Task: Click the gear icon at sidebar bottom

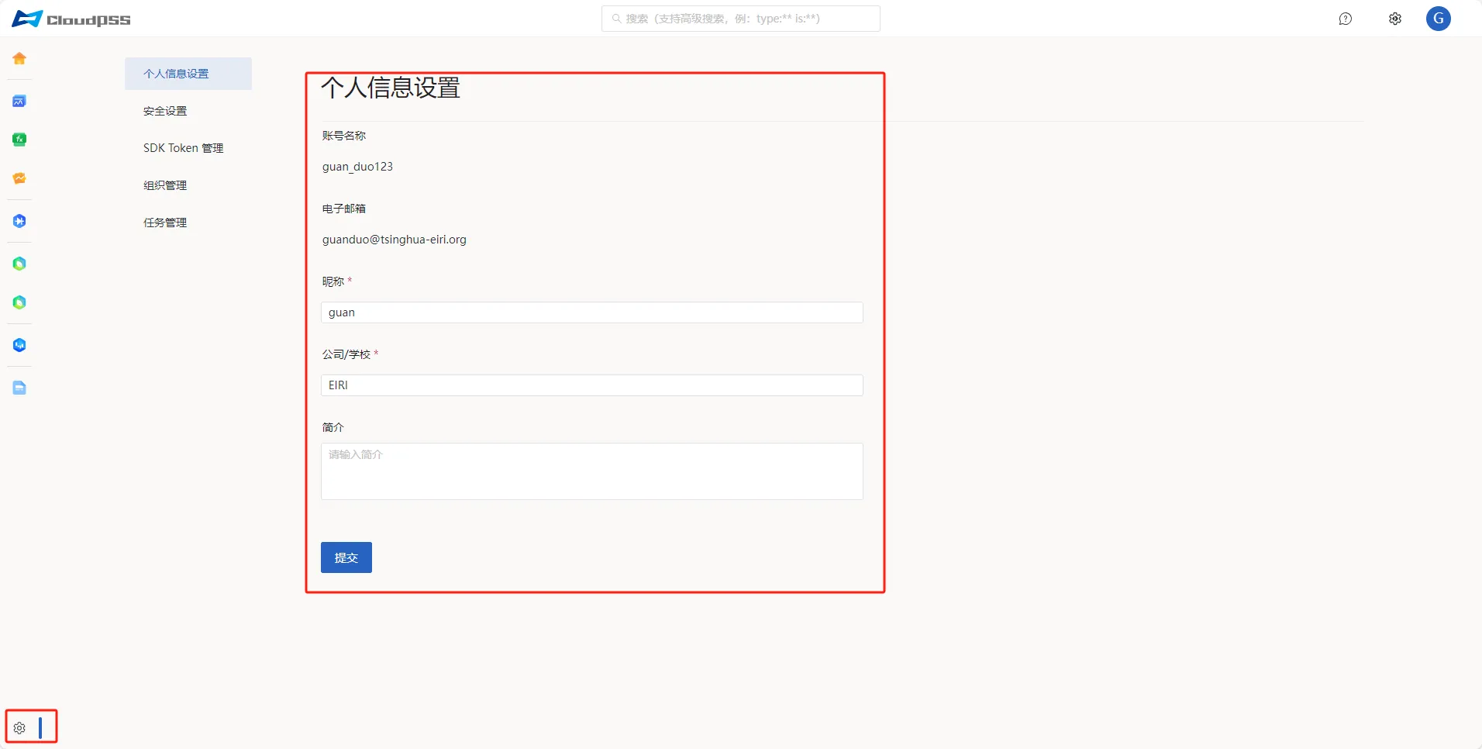Action: pyautogui.click(x=19, y=728)
